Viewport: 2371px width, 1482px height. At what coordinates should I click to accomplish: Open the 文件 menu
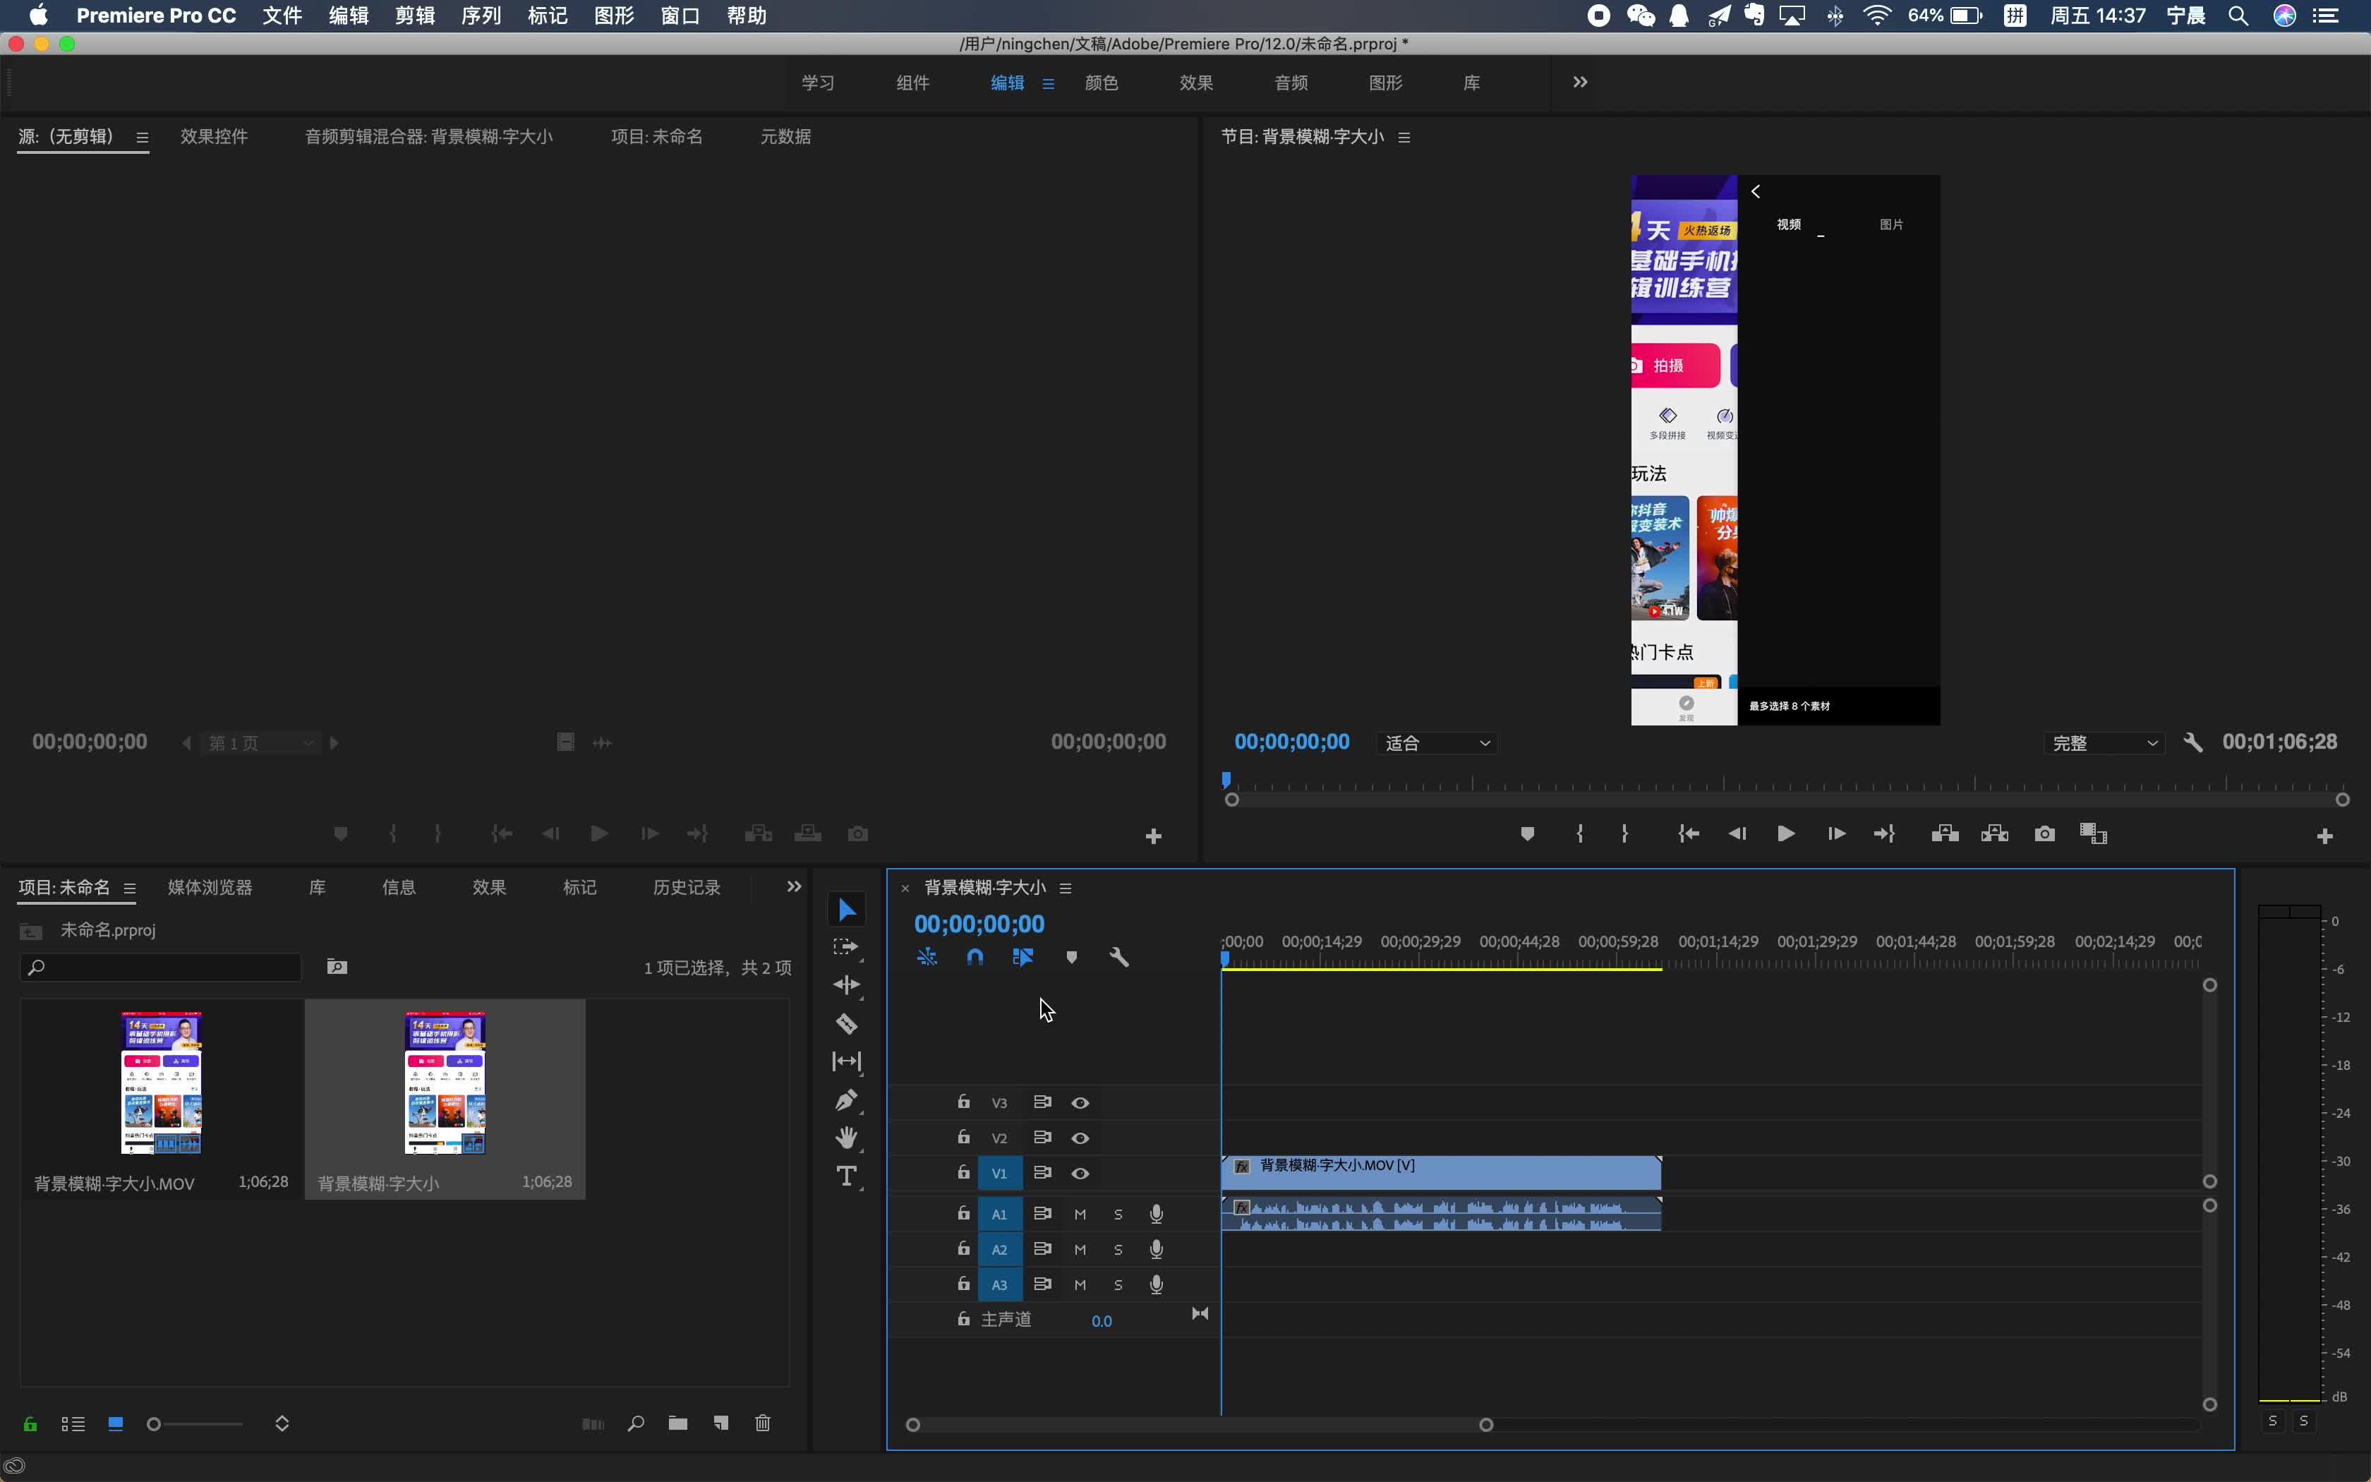[x=282, y=16]
